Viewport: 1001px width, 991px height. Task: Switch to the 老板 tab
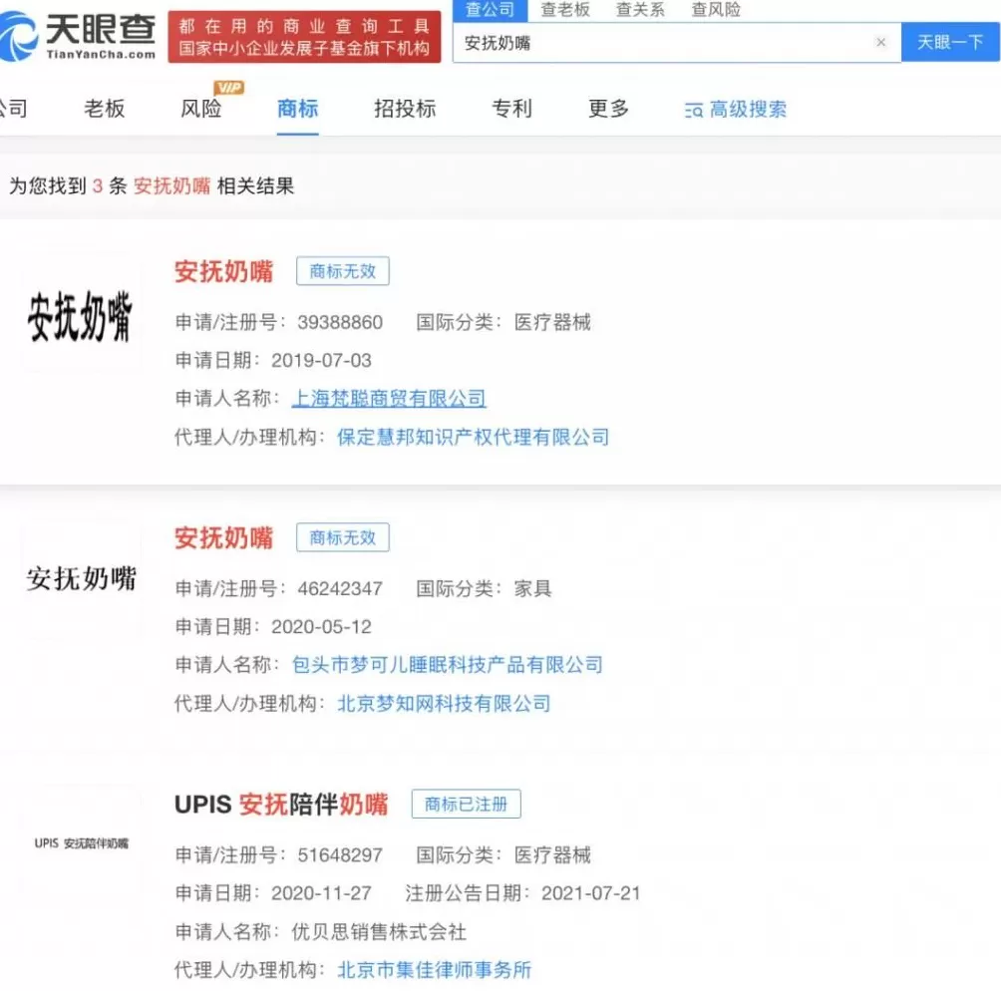104,110
